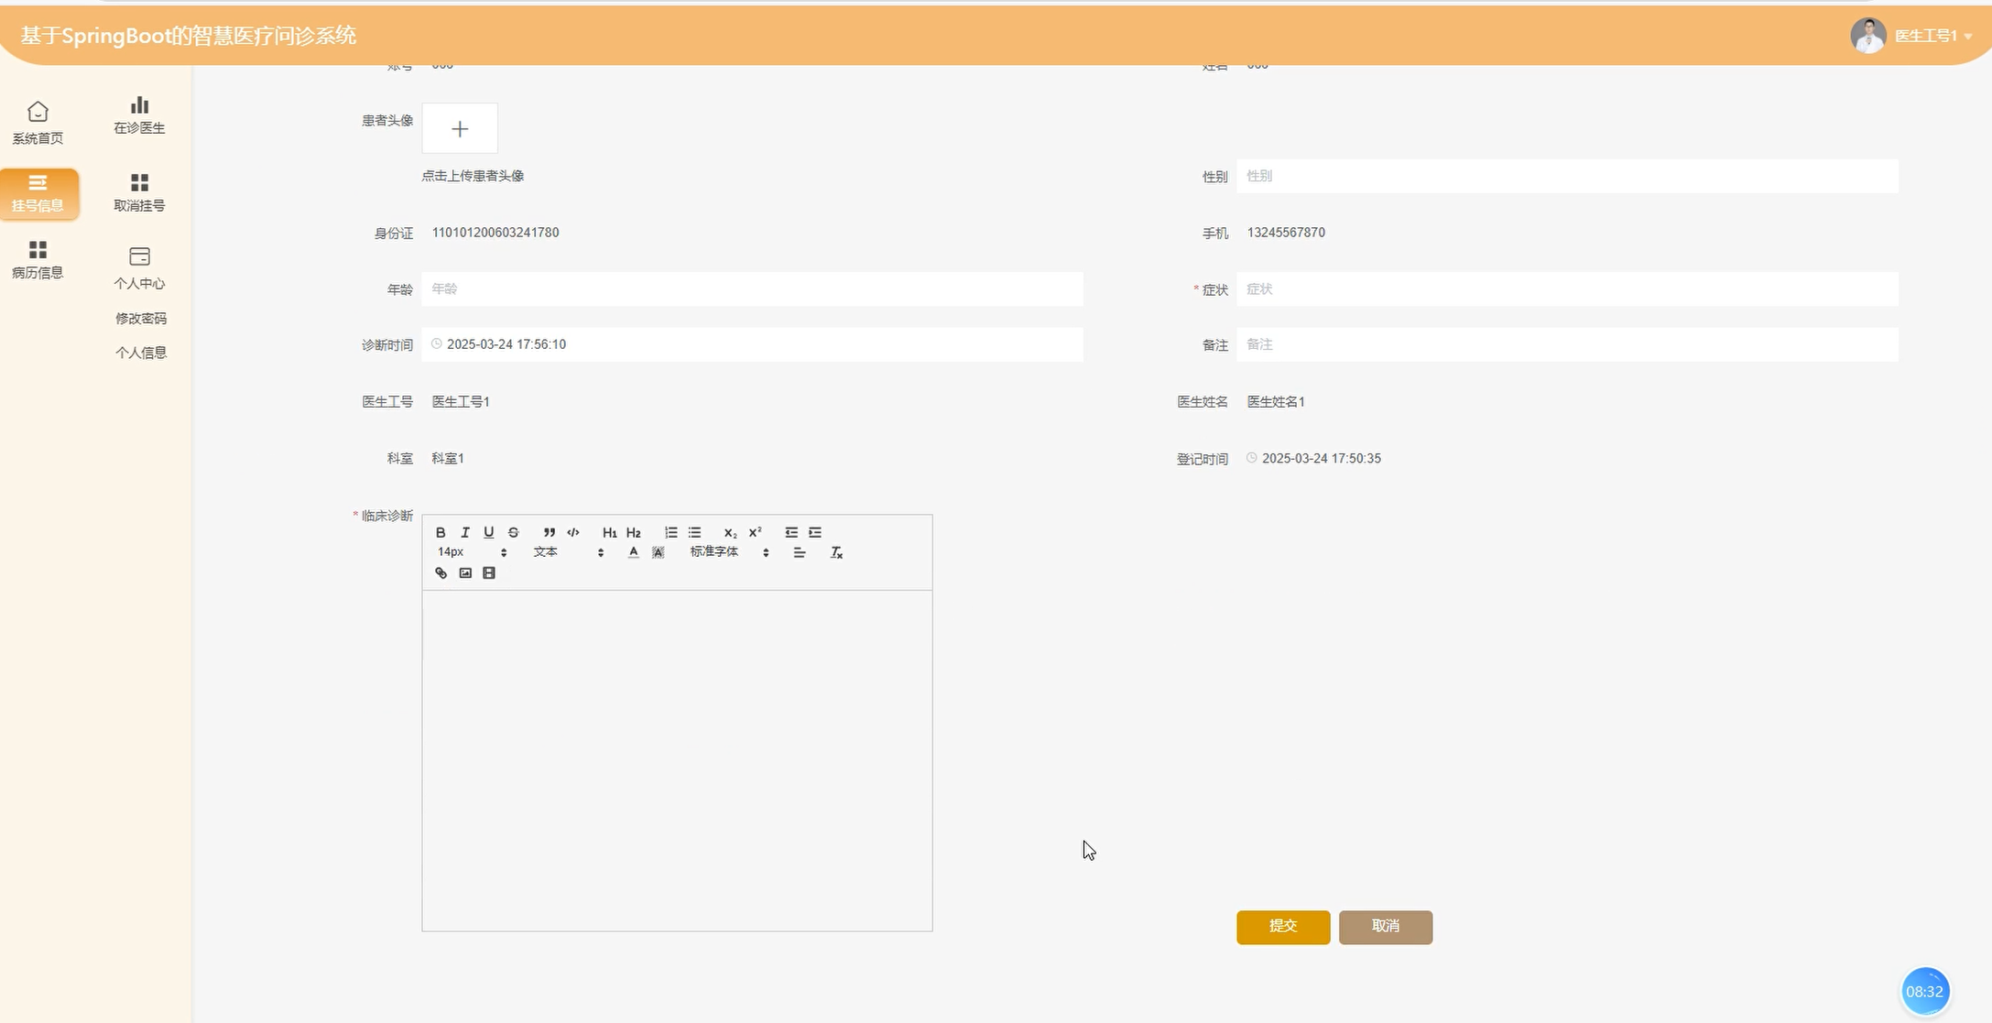Insert a numbered ordered list
The image size is (1992, 1023).
click(x=670, y=532)
